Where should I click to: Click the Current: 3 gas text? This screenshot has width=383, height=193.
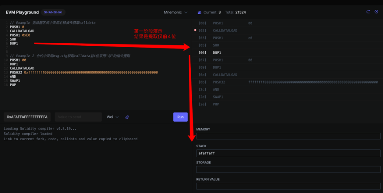coord(212,12)
